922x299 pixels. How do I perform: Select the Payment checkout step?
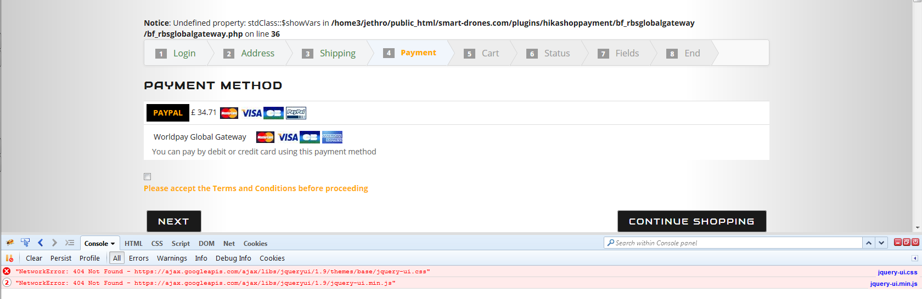410,53
